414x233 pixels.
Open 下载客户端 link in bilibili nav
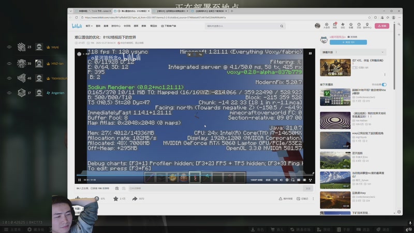pos(169,26)
